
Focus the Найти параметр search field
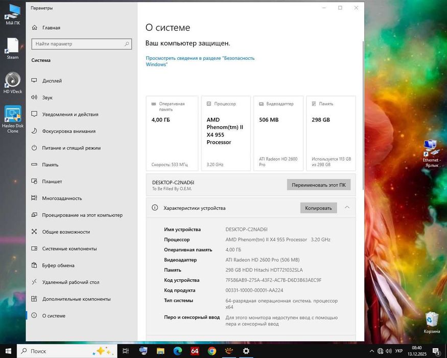click(82, 44)
